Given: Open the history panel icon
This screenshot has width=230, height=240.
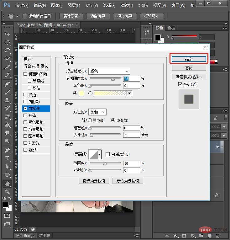Looking at the screenshot, I should coord(147,33).
